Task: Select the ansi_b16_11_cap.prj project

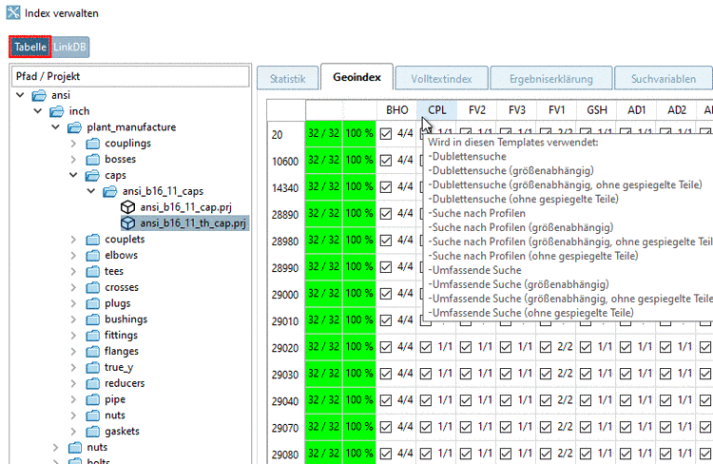Action: 185,207
